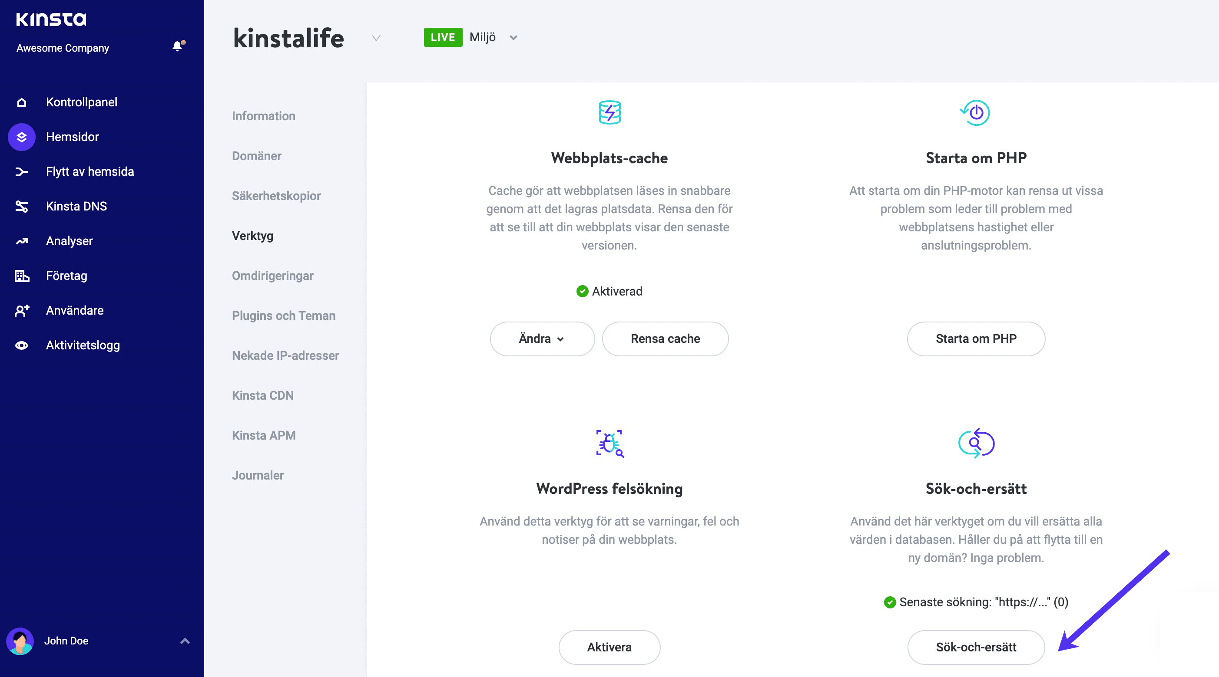Click the Hemsidor layers icon
The width and height of the screenshot is (1219, 677).
[22, 137]
